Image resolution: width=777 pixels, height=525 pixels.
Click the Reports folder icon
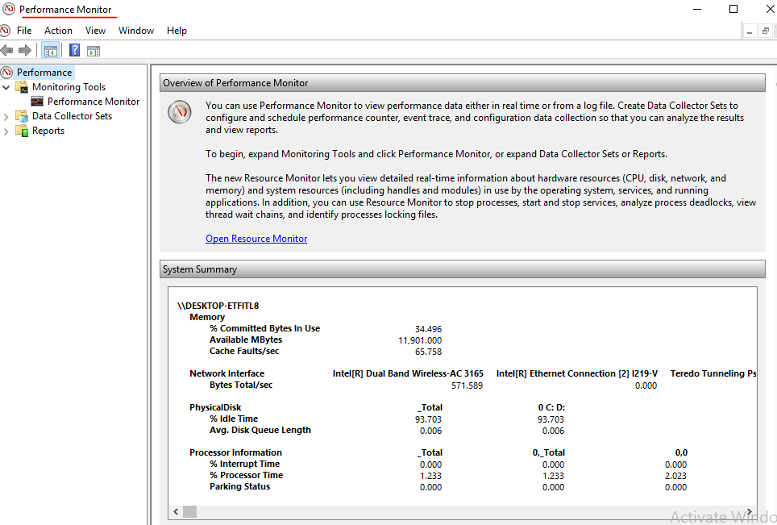[x=22, y=131]
